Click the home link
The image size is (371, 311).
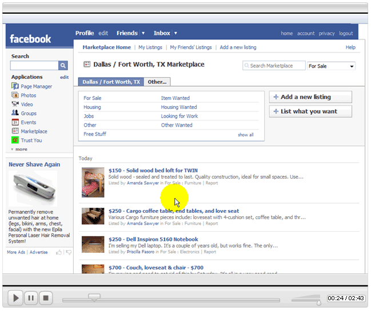287,34
